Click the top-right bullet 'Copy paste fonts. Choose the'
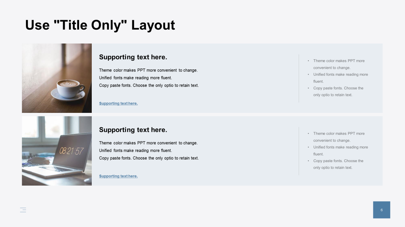 coord(338,88)
